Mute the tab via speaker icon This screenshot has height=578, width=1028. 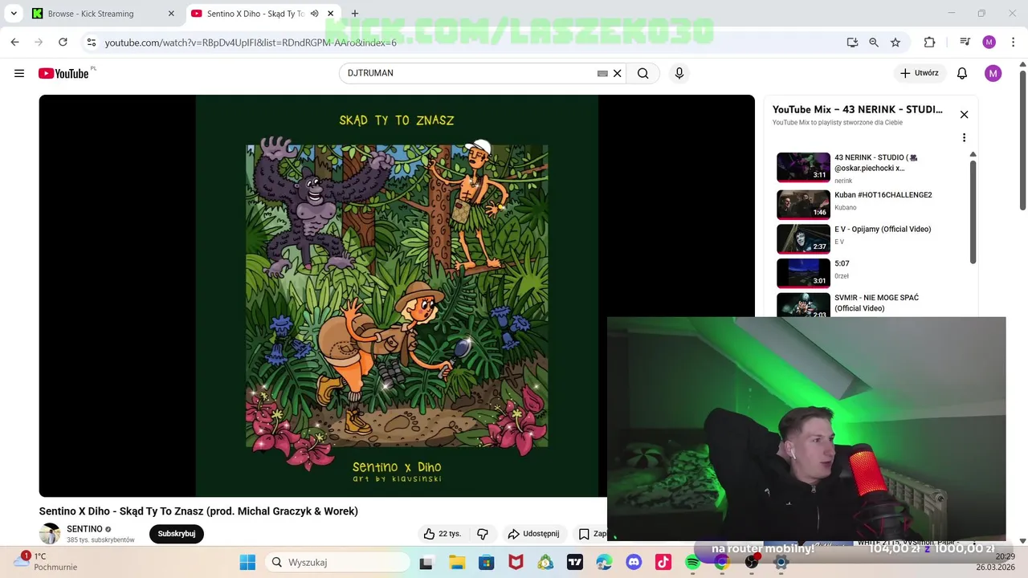(x=314, y=14)
